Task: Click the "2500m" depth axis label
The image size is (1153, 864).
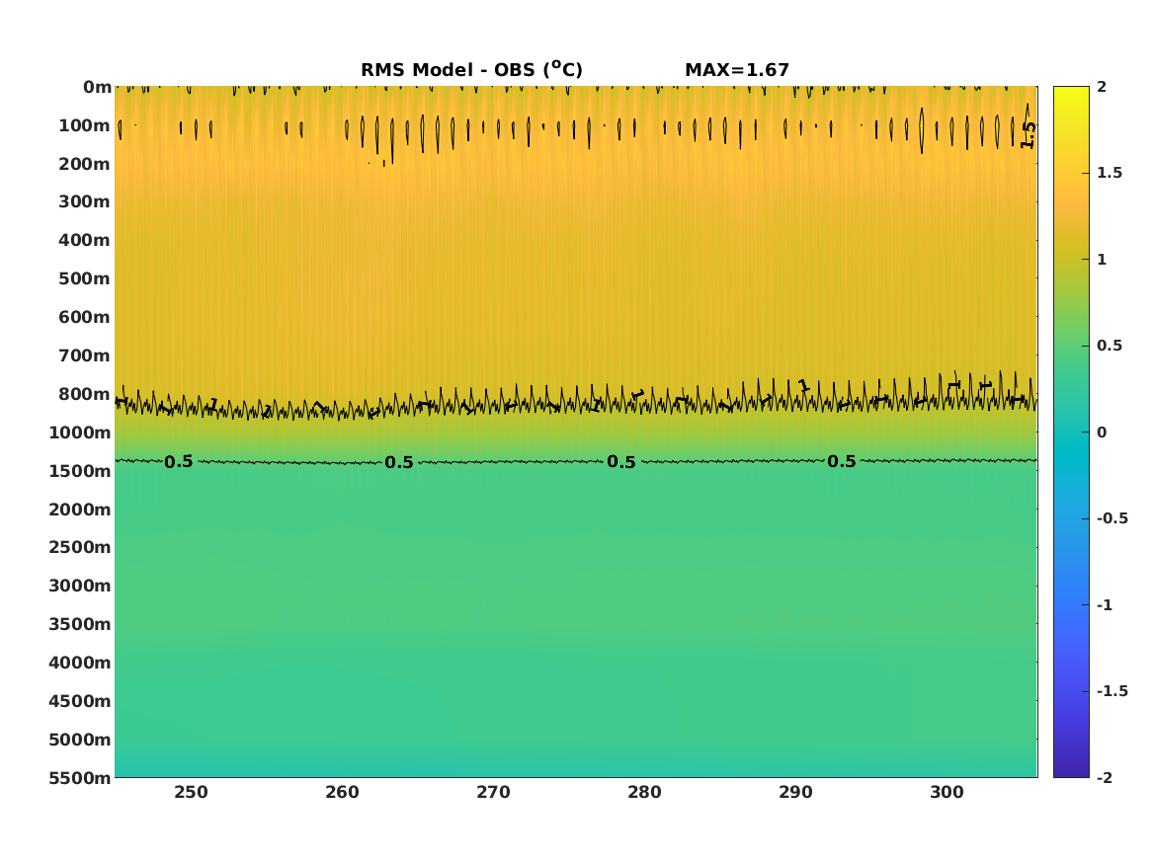Action: coord(80,547)
